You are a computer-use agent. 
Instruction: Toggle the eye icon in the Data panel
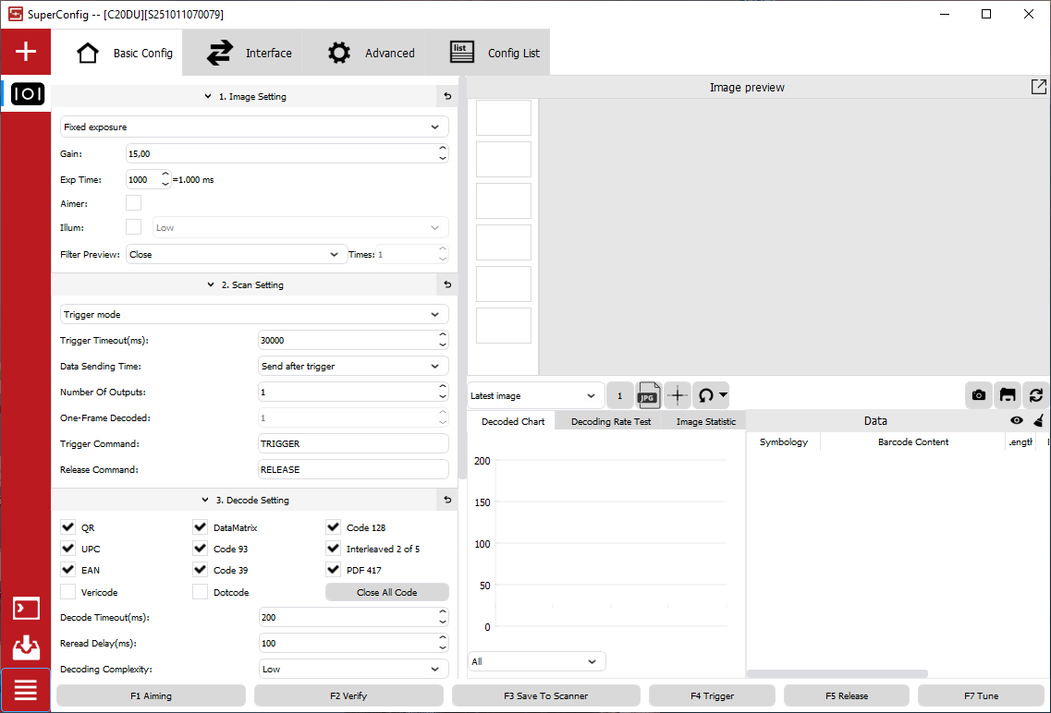click(1017, 420)
